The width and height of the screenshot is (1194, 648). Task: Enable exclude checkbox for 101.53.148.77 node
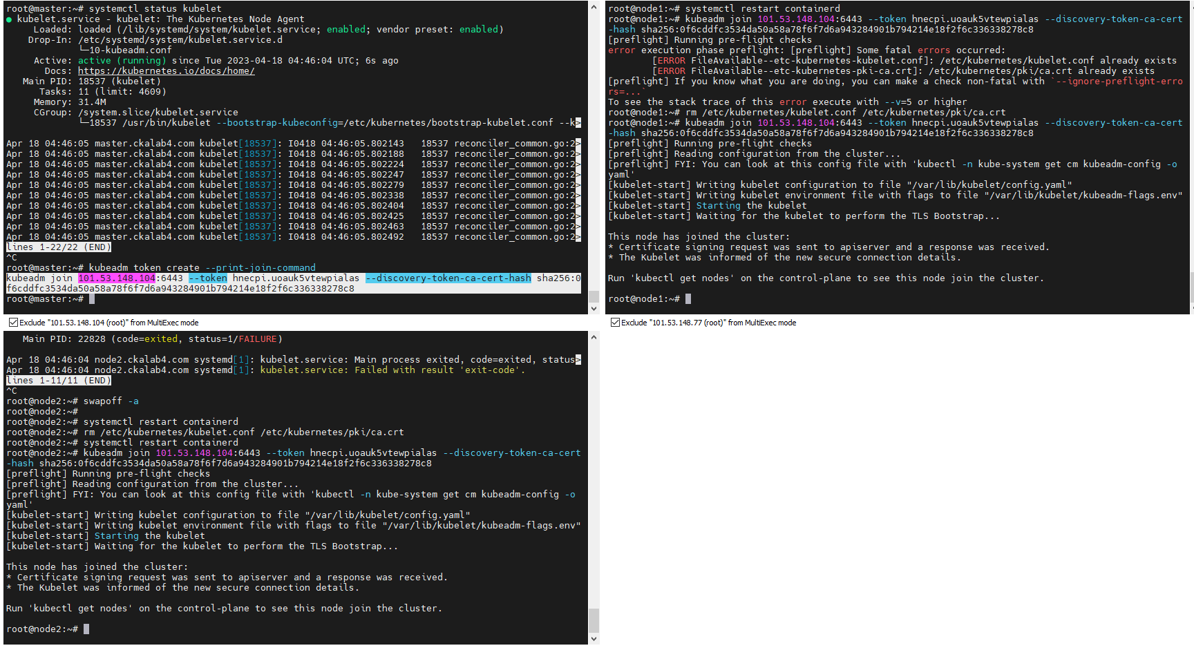coord(614,323)
